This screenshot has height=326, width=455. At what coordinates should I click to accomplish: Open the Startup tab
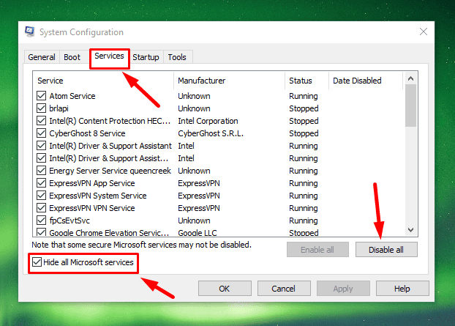point(146,57)
